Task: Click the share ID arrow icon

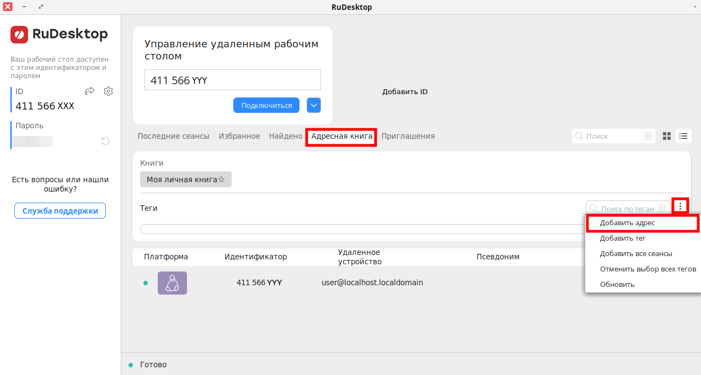Action: [90, 91]
